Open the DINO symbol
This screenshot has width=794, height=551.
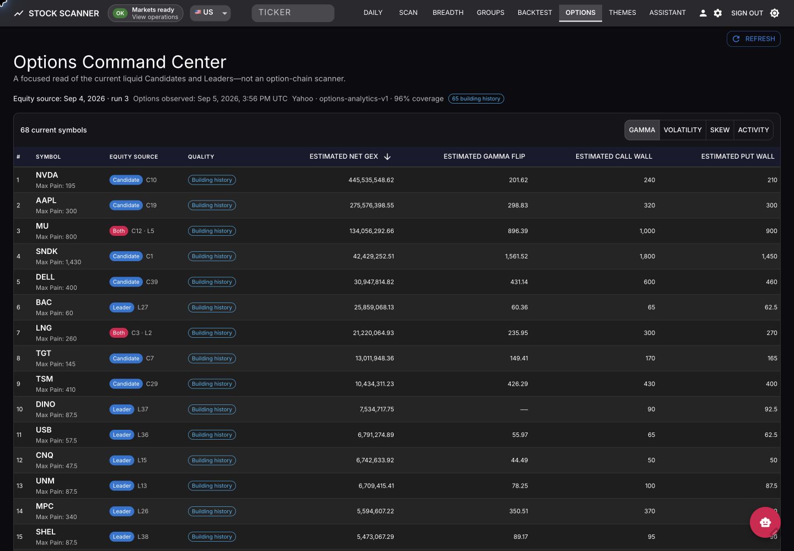tap(46, 404)
